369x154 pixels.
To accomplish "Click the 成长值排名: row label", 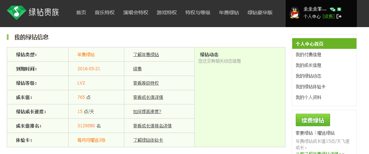I will tap(29, 126).
